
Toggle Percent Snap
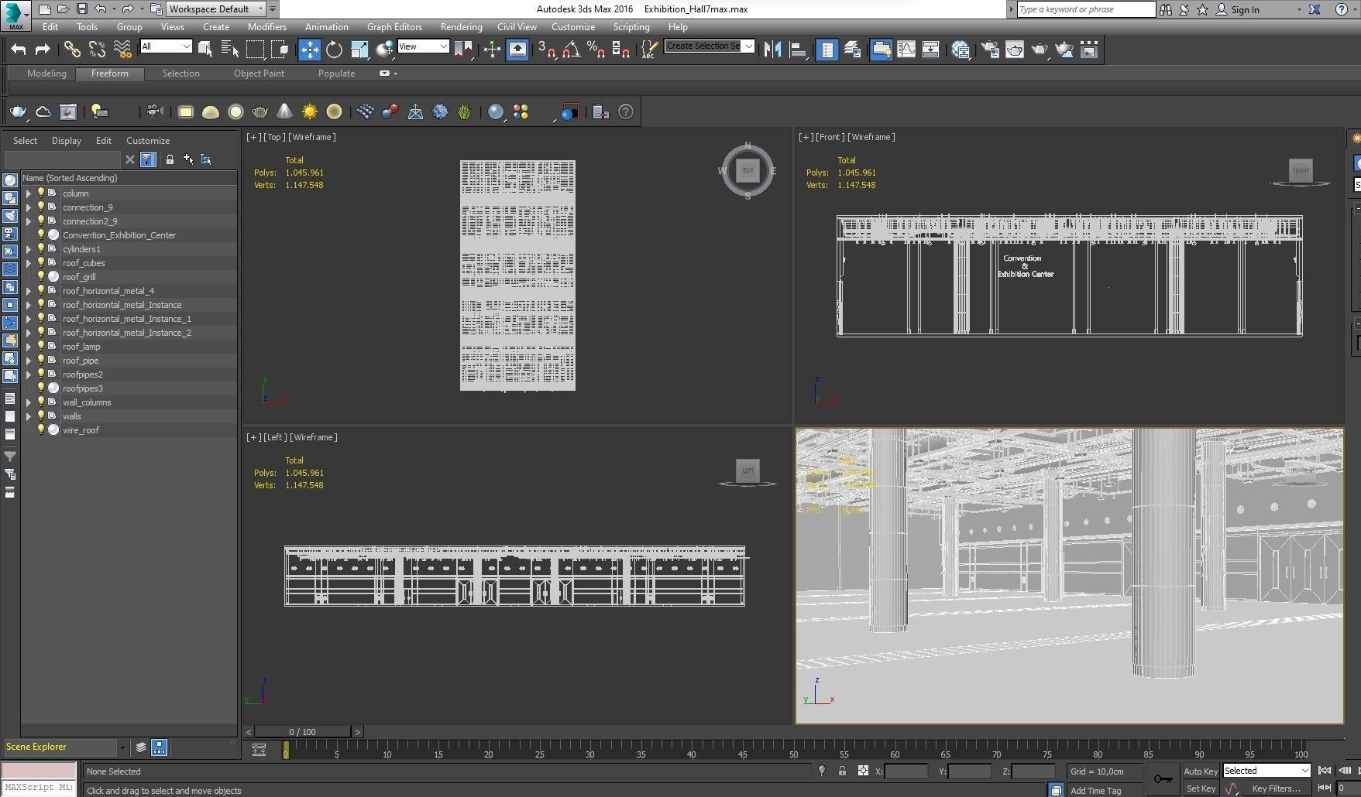596,50
